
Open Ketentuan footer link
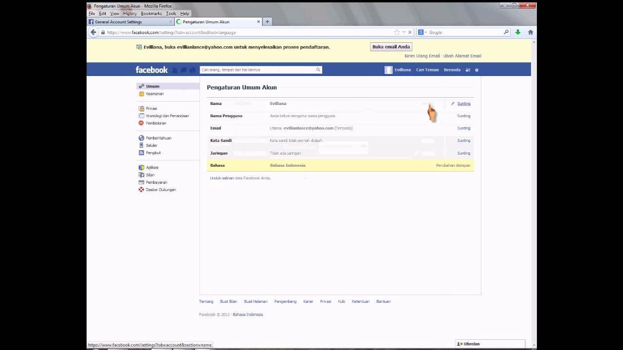pyautogui.click(x=361, y=301)
